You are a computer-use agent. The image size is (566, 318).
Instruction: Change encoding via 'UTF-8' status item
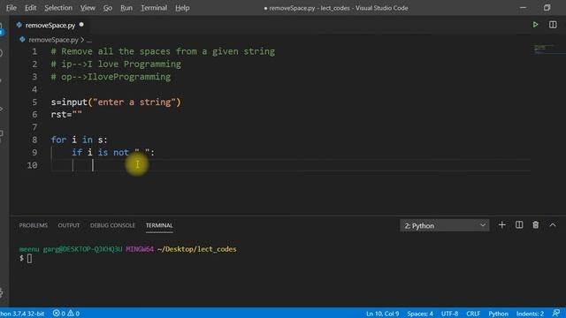pos(449,314)
